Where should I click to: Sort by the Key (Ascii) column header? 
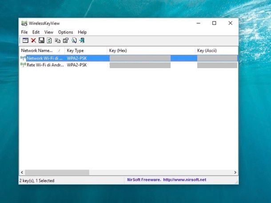coord(217,51)
